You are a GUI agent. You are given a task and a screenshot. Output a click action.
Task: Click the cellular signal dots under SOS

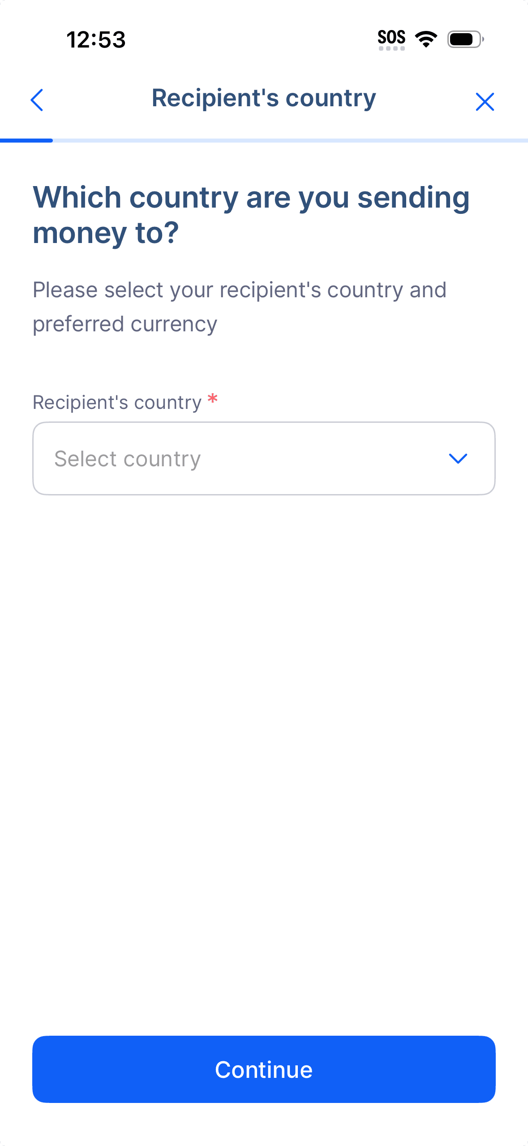coord(392,48)
